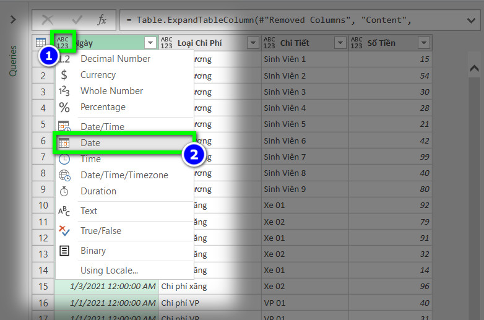This screenshot has height=320, width=484.
Task: Open the Chi Tiết filter dropdown
Action: pos(340,43)
